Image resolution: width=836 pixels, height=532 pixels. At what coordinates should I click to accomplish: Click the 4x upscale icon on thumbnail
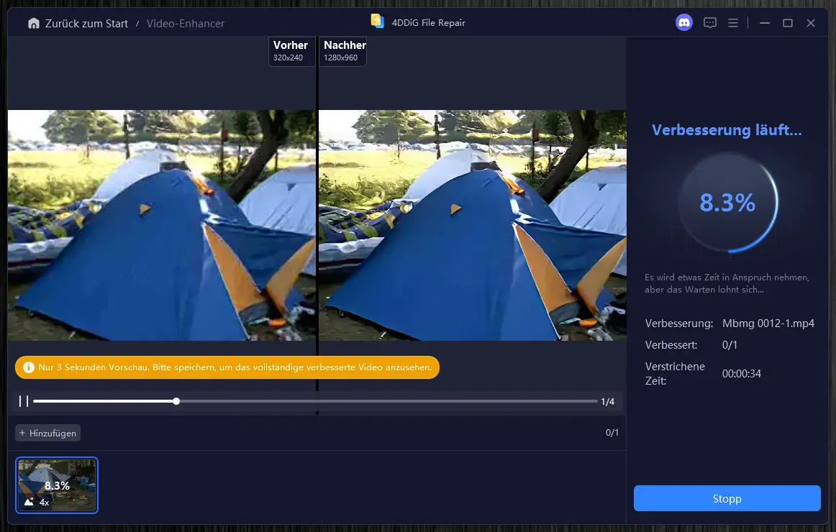pos(29,502)
